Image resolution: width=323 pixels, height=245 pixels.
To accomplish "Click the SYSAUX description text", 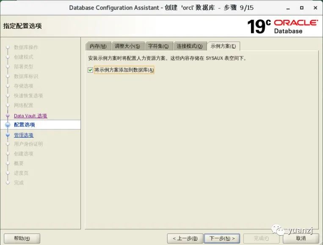I will coord(167,58).
